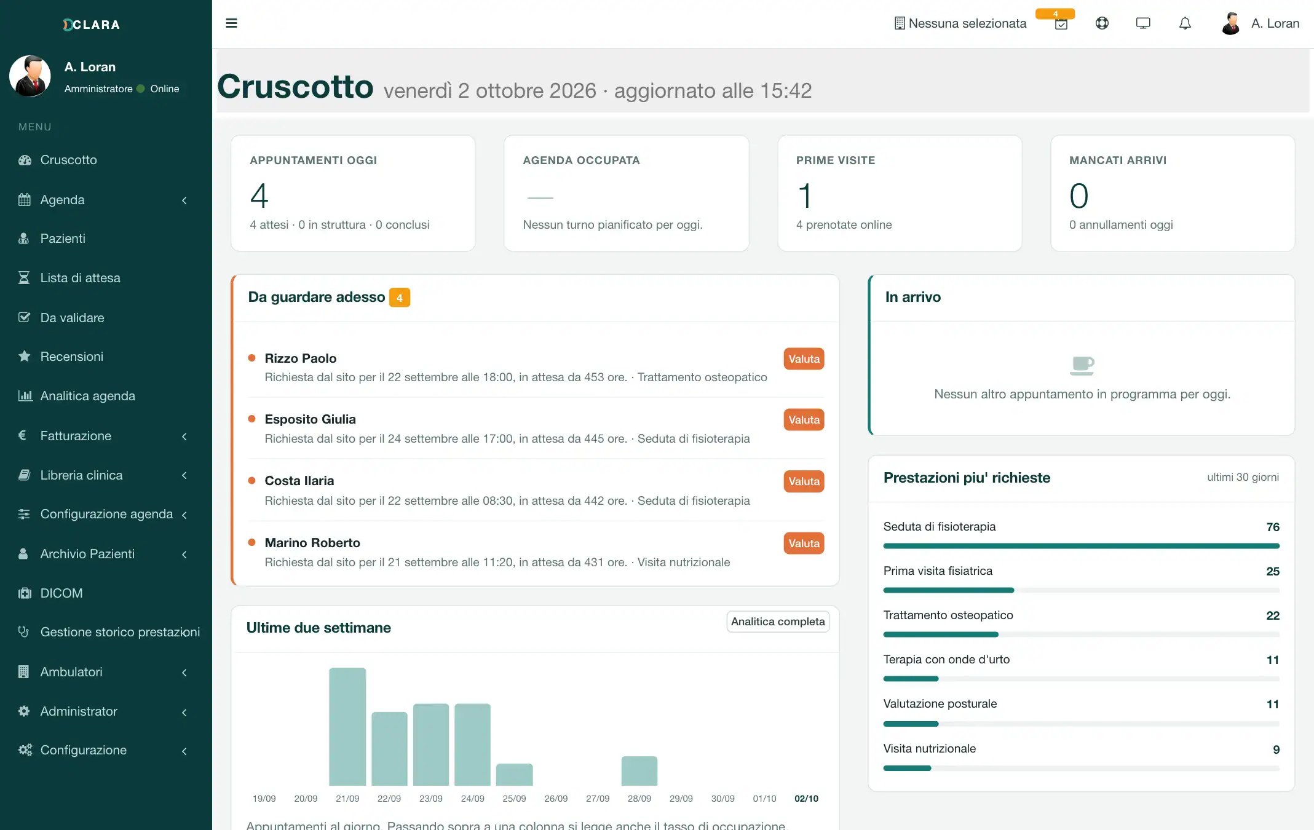Screen dimensions: 1314x830
Task: Click Valuta for Costa Ilaria
Action: pos(804,481)
